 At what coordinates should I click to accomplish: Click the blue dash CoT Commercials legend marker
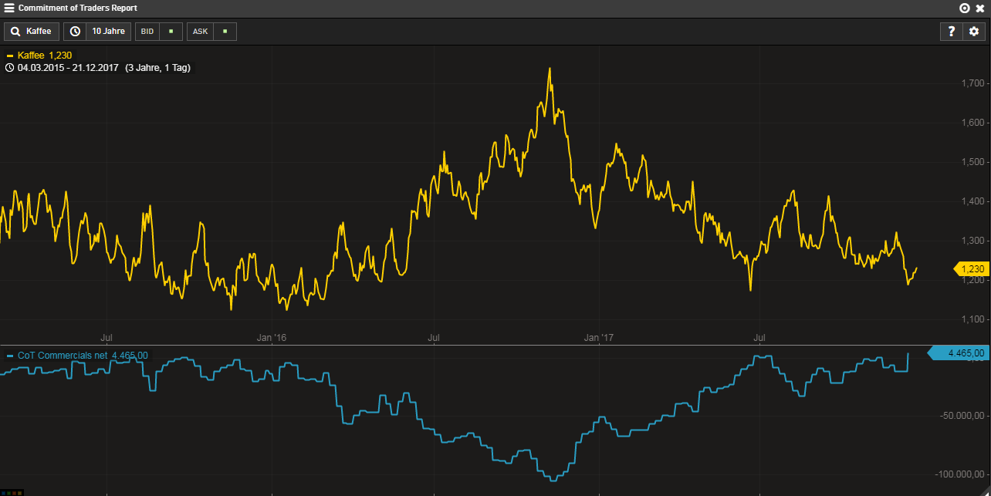10,356
